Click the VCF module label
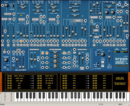 tap(78, 21)
